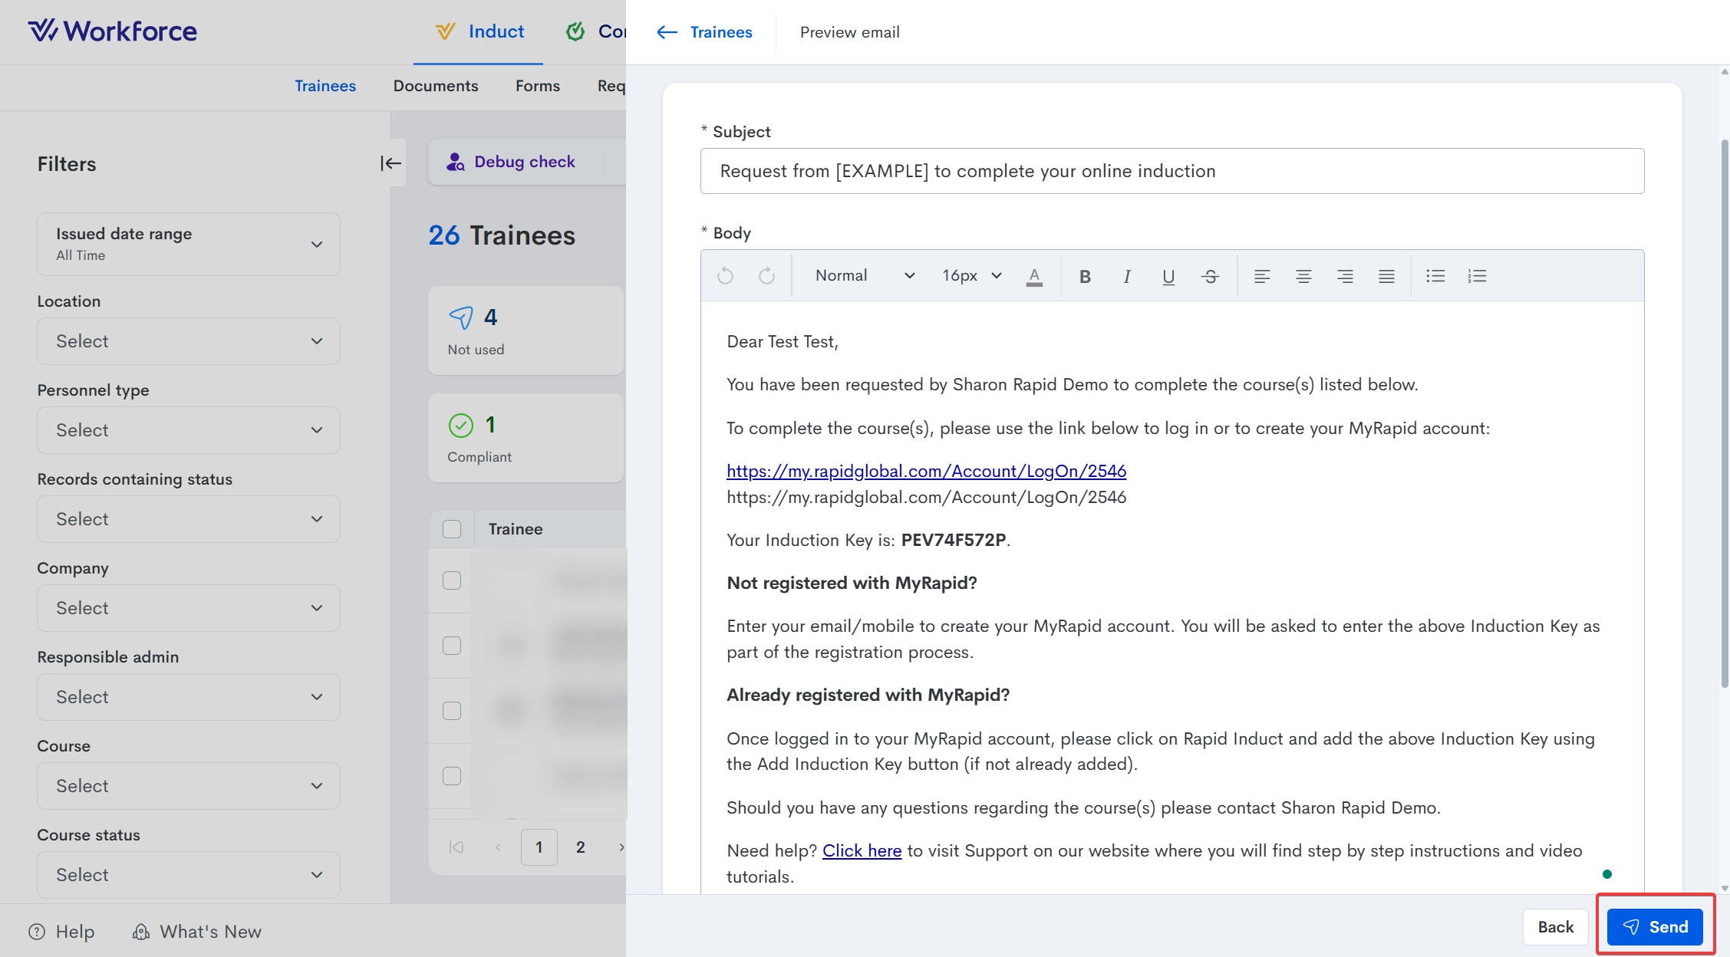
Task: Center align the email body text
Action: pos(1303,276)
